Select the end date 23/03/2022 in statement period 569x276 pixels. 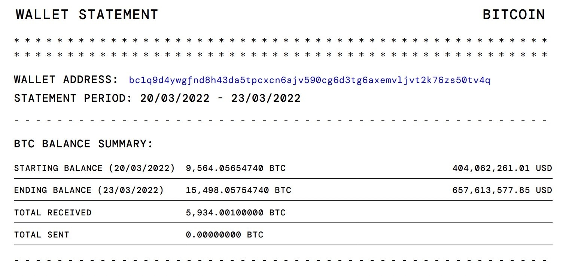[266, 98]
